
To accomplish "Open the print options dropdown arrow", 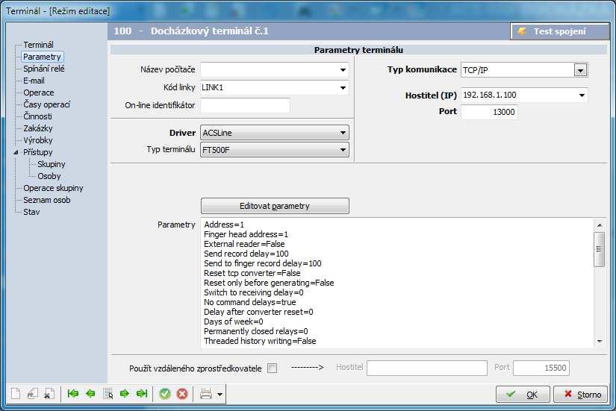I will point(220,394).
